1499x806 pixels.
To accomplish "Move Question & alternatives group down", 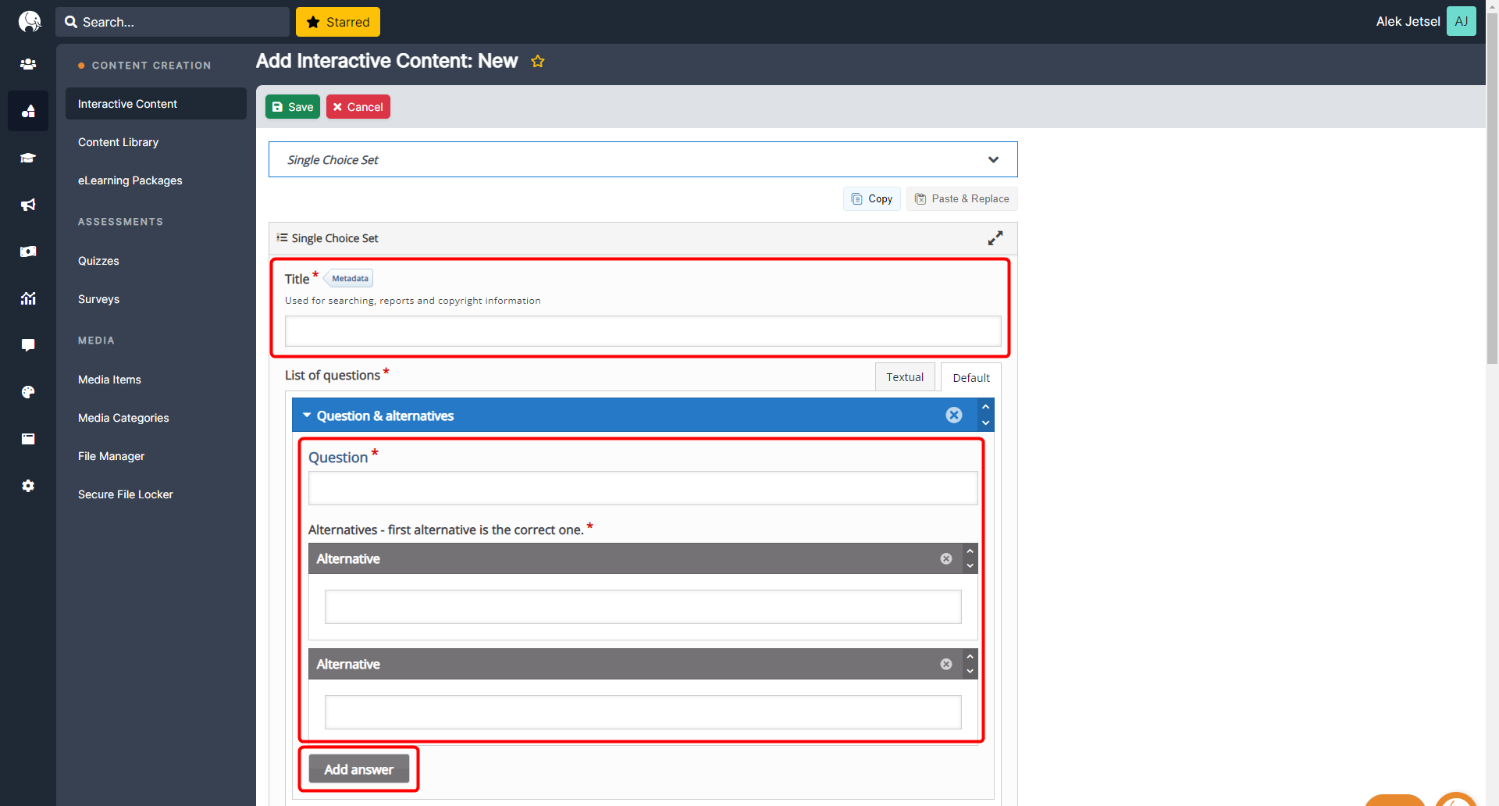I will [986, 423].
